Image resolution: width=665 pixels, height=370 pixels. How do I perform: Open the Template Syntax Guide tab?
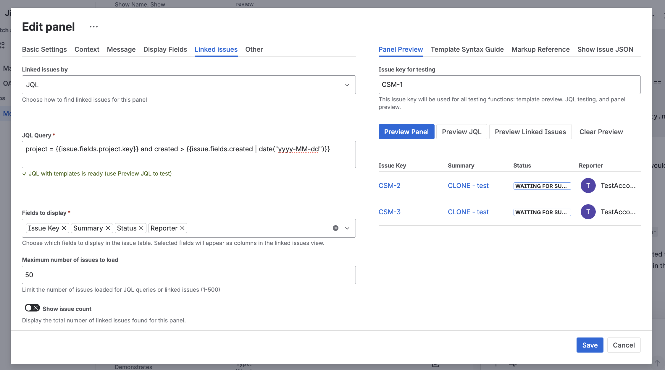(467, 49)
